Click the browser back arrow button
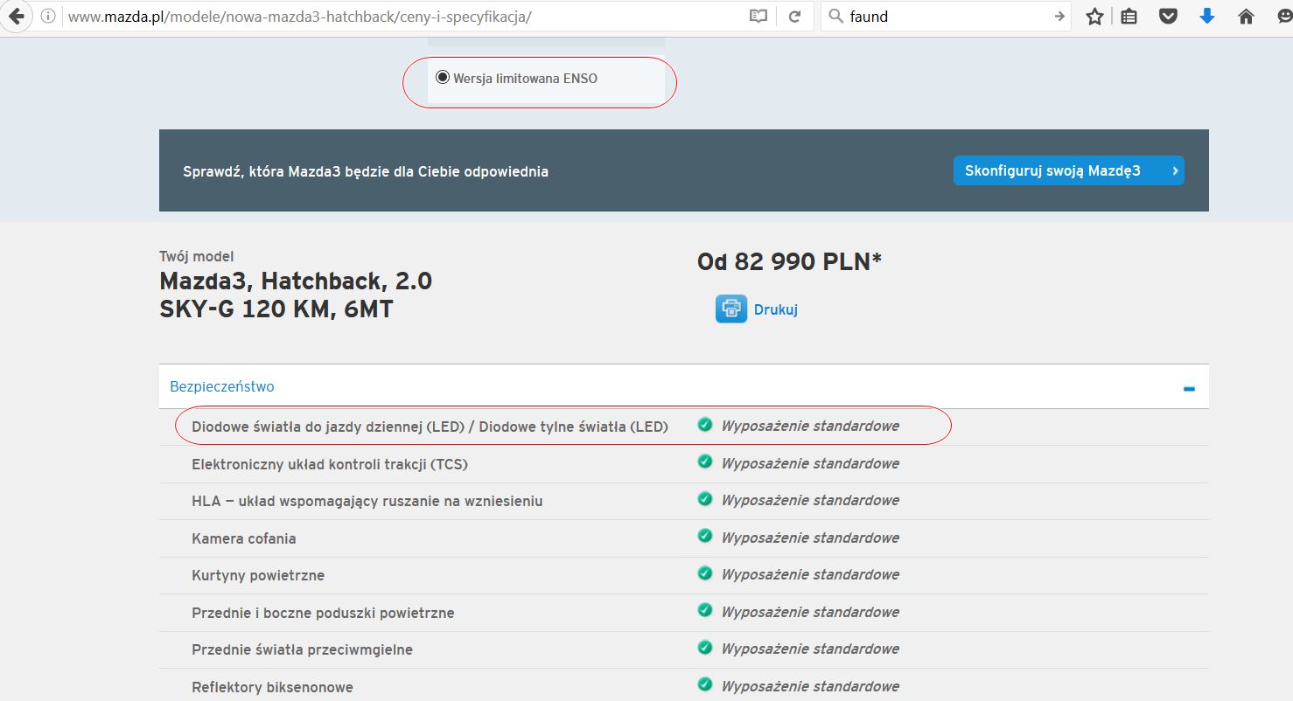This screenshot has height=701, width=1293. click(x=15, y=16)
